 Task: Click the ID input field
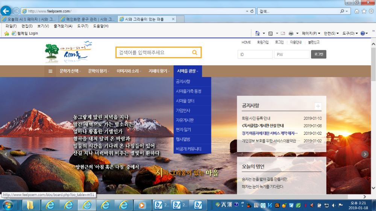pyautogui.click(x=255, y=54)
